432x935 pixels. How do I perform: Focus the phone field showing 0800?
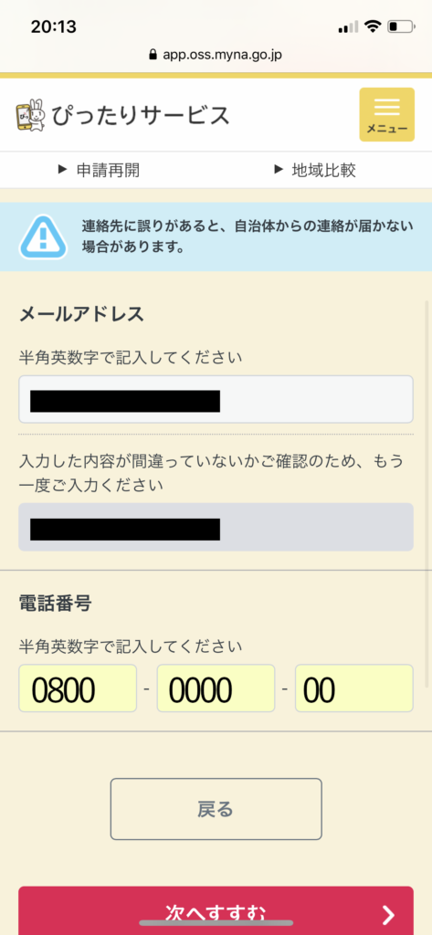78,688
